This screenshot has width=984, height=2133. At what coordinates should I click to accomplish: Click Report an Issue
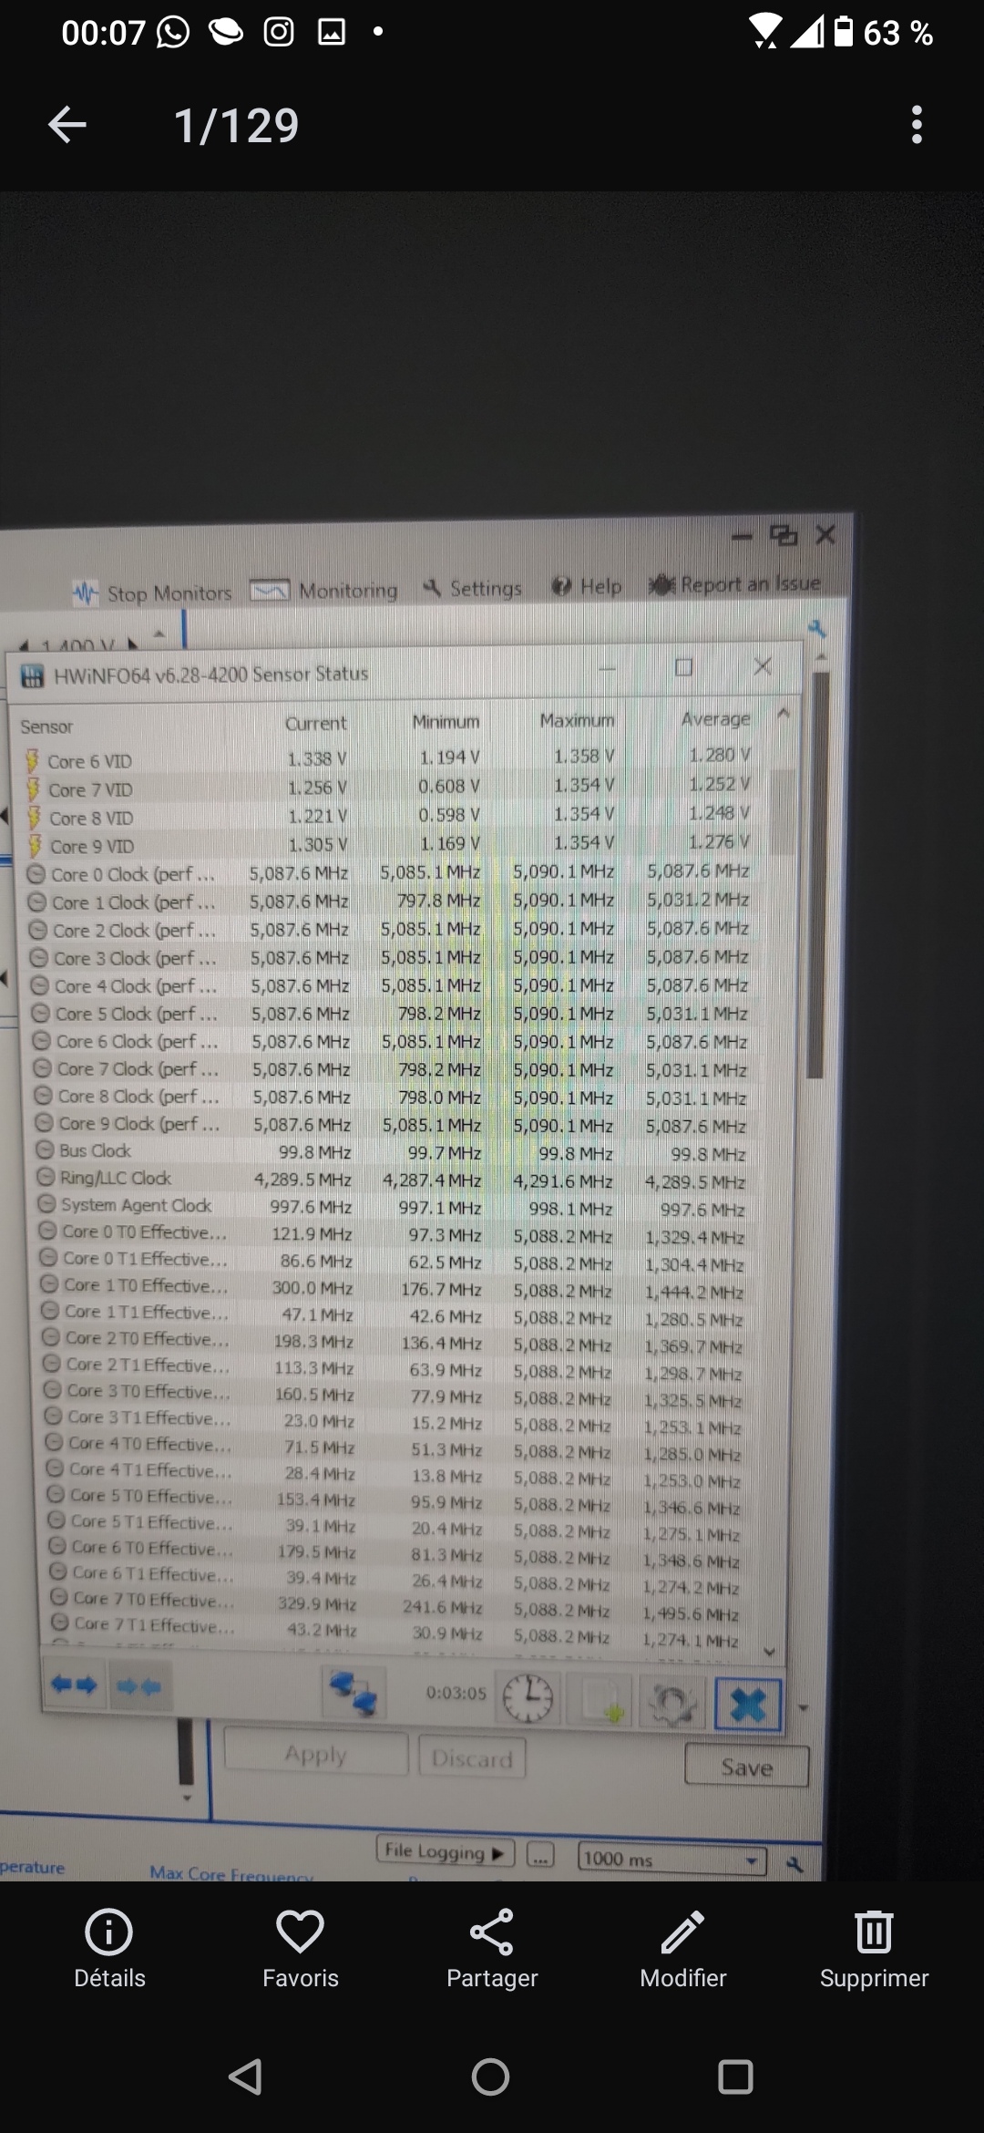735,583
